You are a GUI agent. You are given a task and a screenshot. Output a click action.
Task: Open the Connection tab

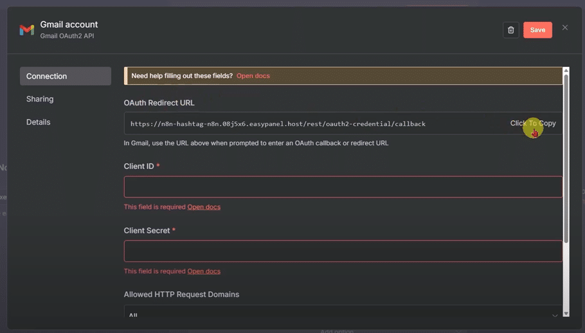tap(66, 76)
